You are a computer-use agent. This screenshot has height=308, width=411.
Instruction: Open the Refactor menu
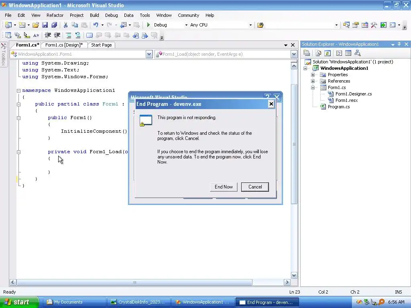coord(55,15)
